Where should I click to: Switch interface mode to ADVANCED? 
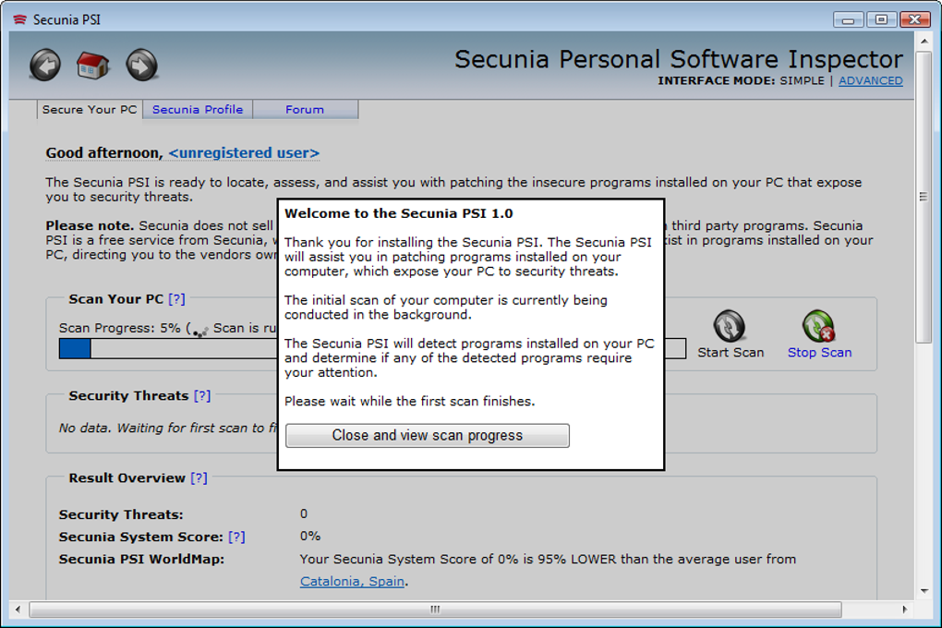(x=870, y=80)
